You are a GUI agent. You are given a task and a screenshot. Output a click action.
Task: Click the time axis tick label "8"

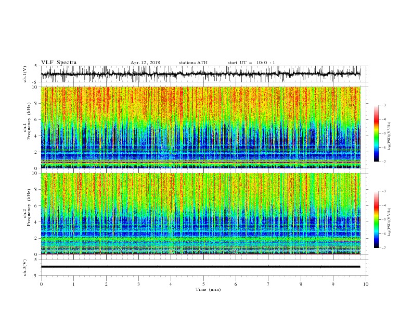point(301,284)
